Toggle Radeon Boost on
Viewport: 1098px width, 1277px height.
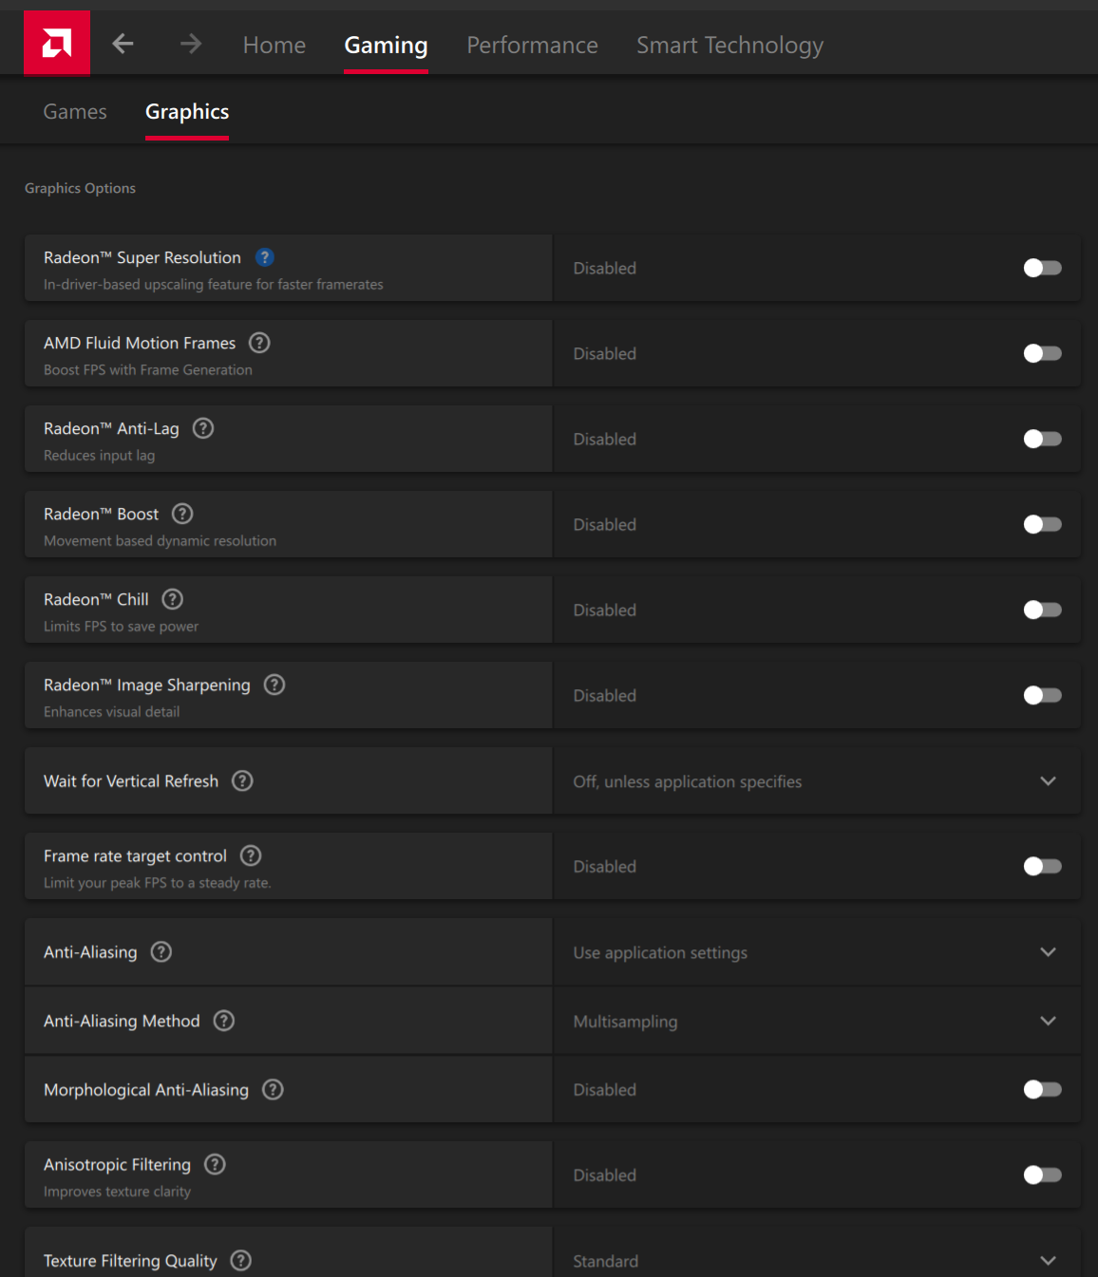click(1042, 524)
